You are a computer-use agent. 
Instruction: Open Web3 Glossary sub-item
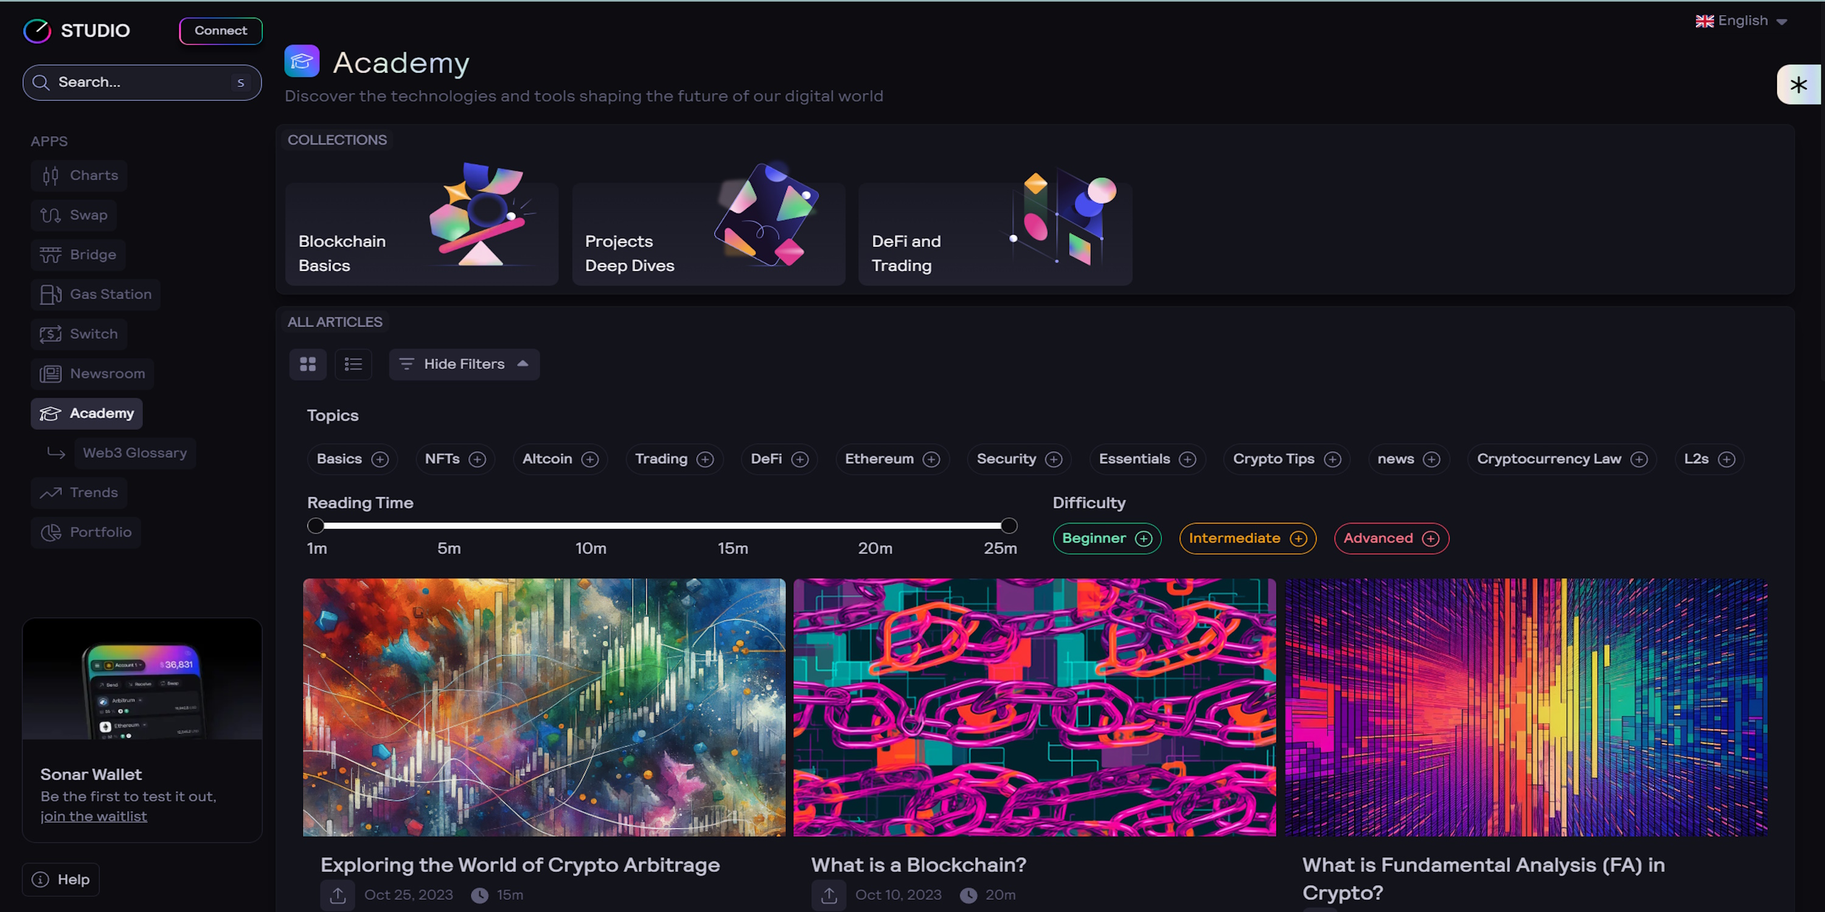pyautogui.click(x=134, y=453)
